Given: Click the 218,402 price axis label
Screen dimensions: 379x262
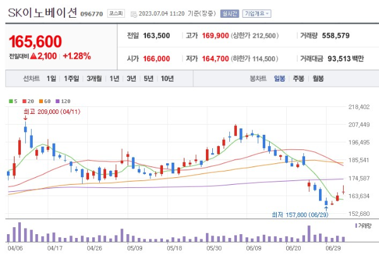Looking at the screenshot, I should pos(359,107).
